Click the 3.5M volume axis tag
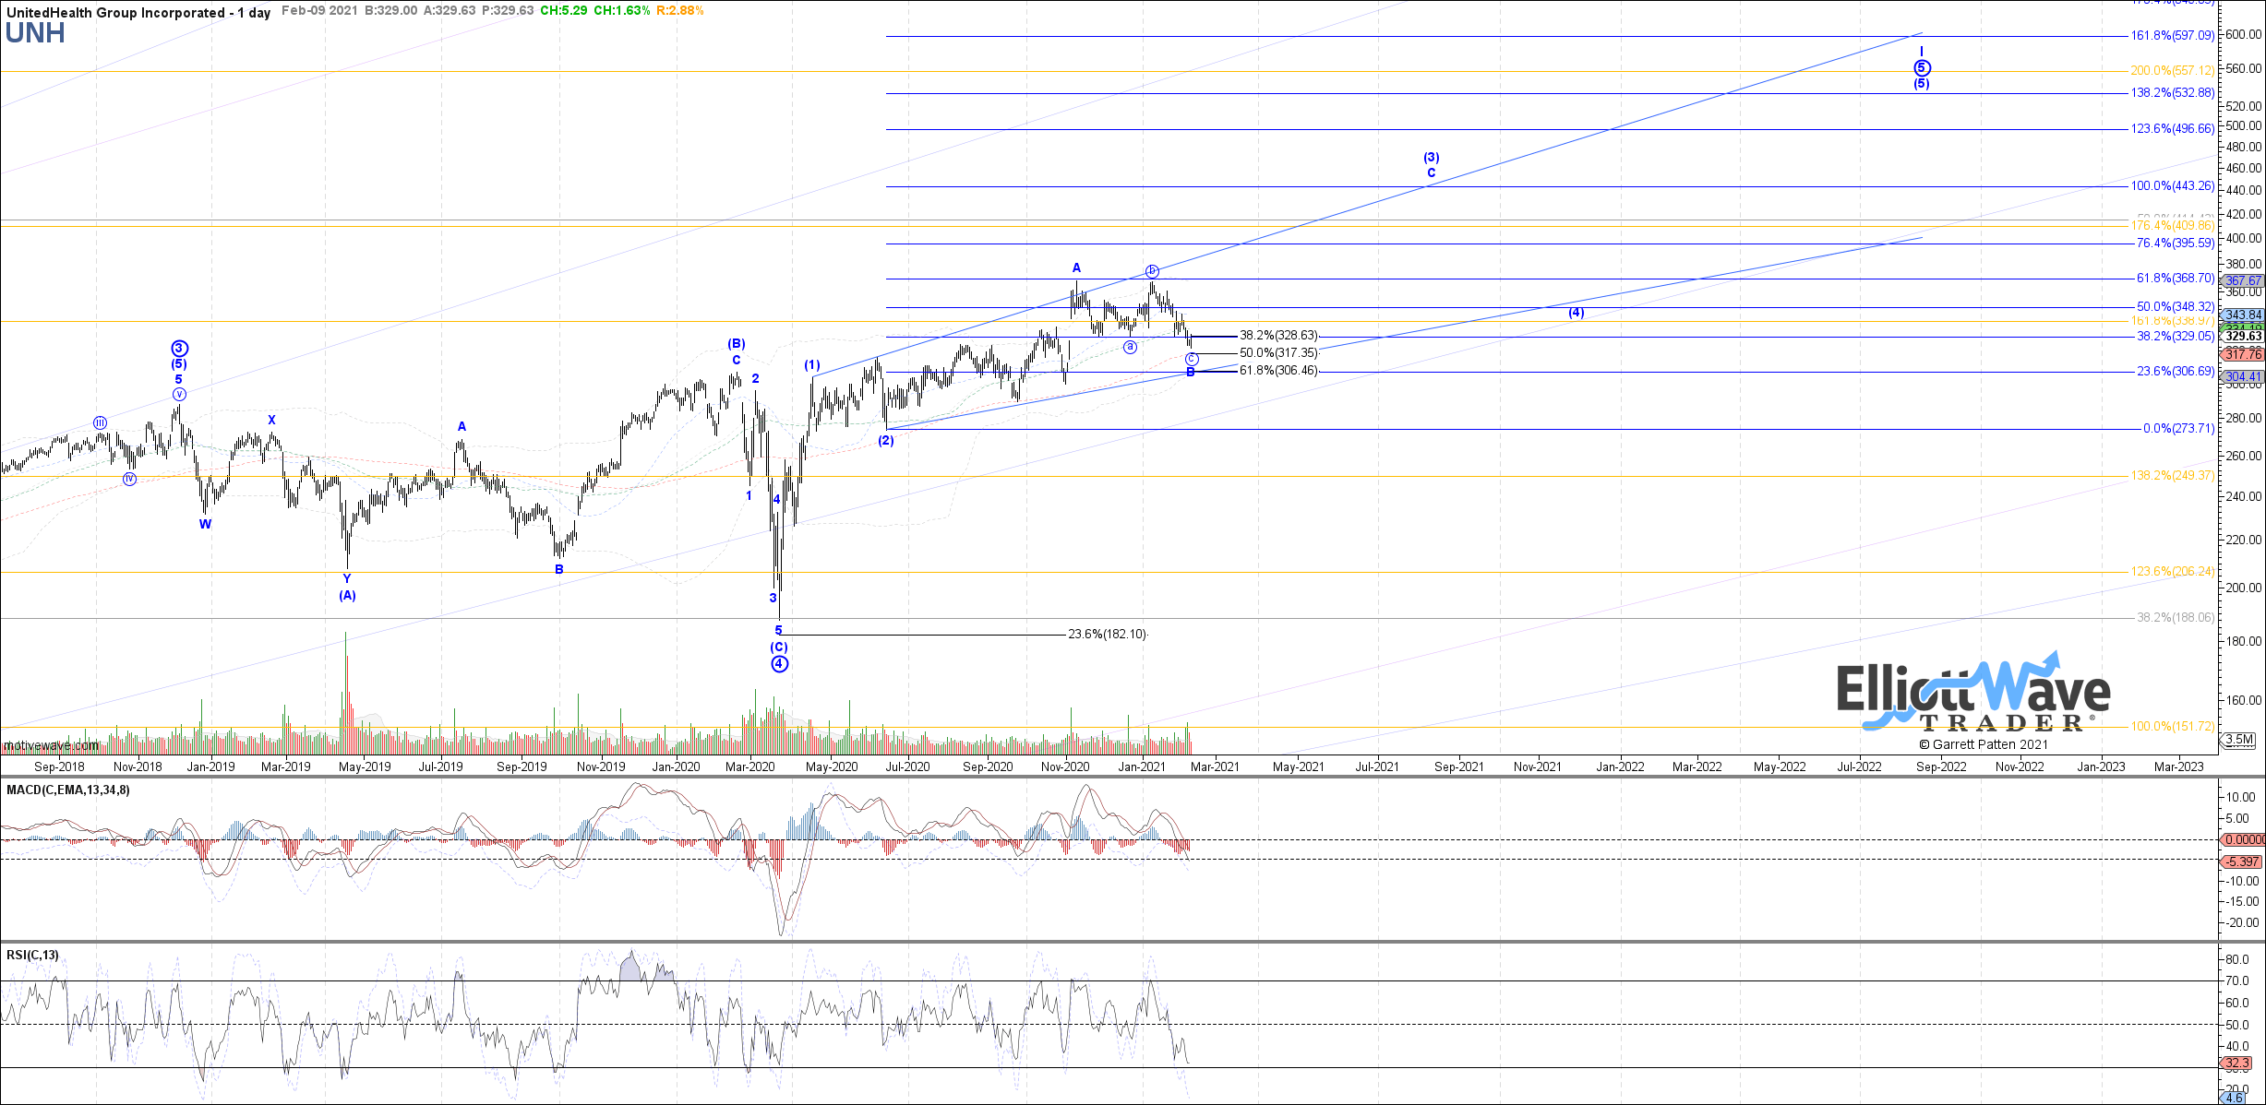The height and width of the screenshot is (1105, 2266). pyautogui.click(x=2239, y=740)
